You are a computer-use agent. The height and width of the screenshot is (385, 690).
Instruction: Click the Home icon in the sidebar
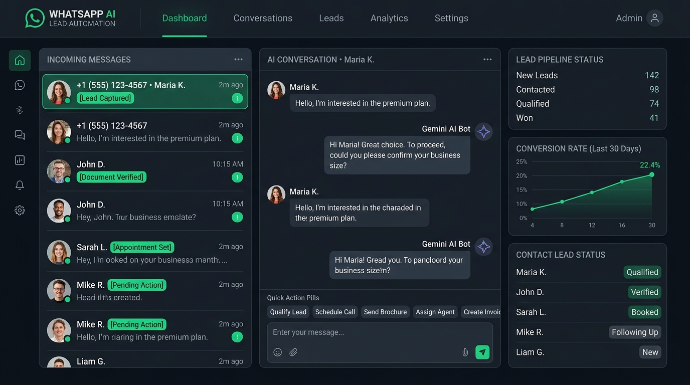(20, 60)
